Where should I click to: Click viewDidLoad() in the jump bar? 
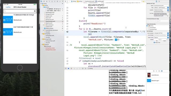[100, 1]
